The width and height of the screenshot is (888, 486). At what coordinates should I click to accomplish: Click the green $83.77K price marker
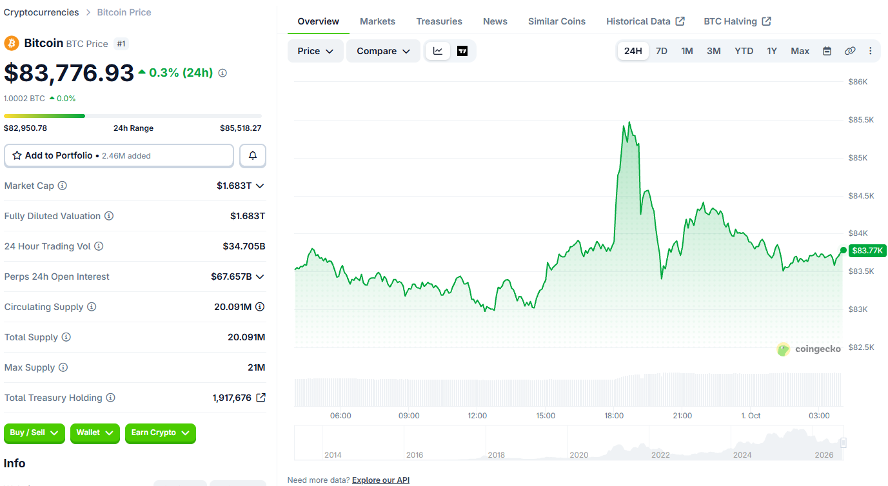click(x=868, y=251)
